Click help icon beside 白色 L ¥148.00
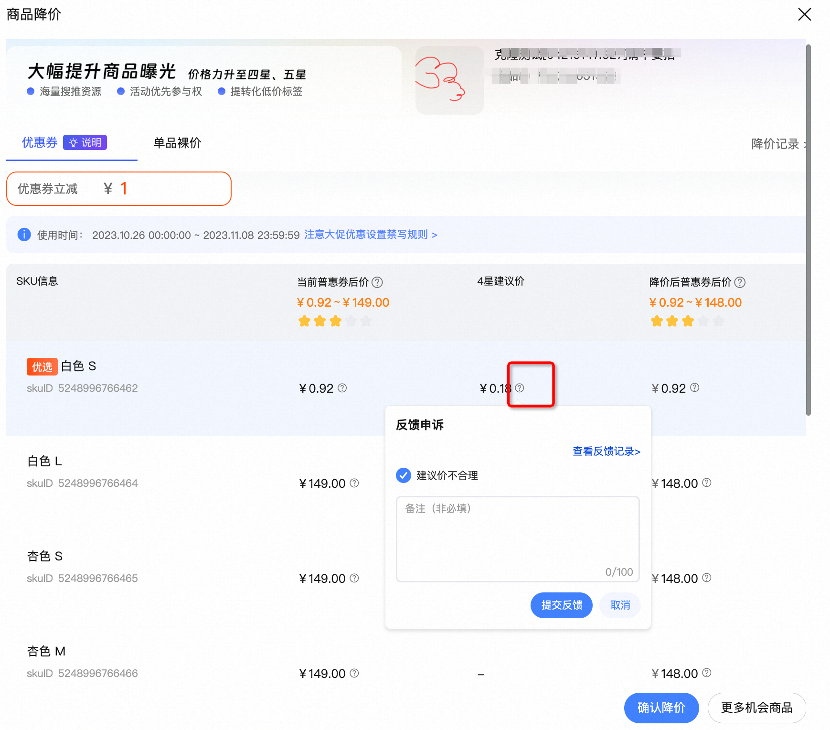Image resolution: width=830 pixels, height=730 pixels. tap(707, 483)
